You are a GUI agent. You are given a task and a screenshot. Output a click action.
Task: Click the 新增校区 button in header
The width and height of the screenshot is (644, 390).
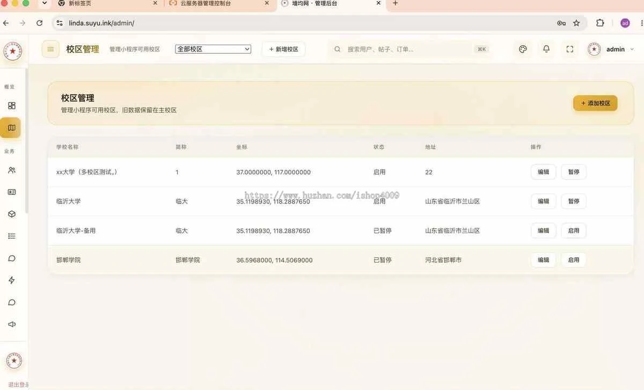[283, 49]
